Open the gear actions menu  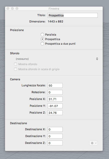click(x=93, y=143)
